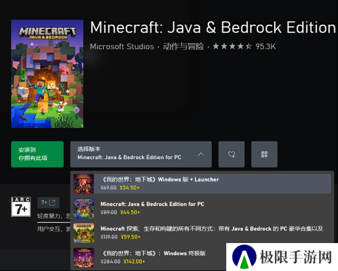Choose the PC 豪华合集 deluxe collection option
The width and height of the screenshot is (338, 271).
(x=202, y=233)
